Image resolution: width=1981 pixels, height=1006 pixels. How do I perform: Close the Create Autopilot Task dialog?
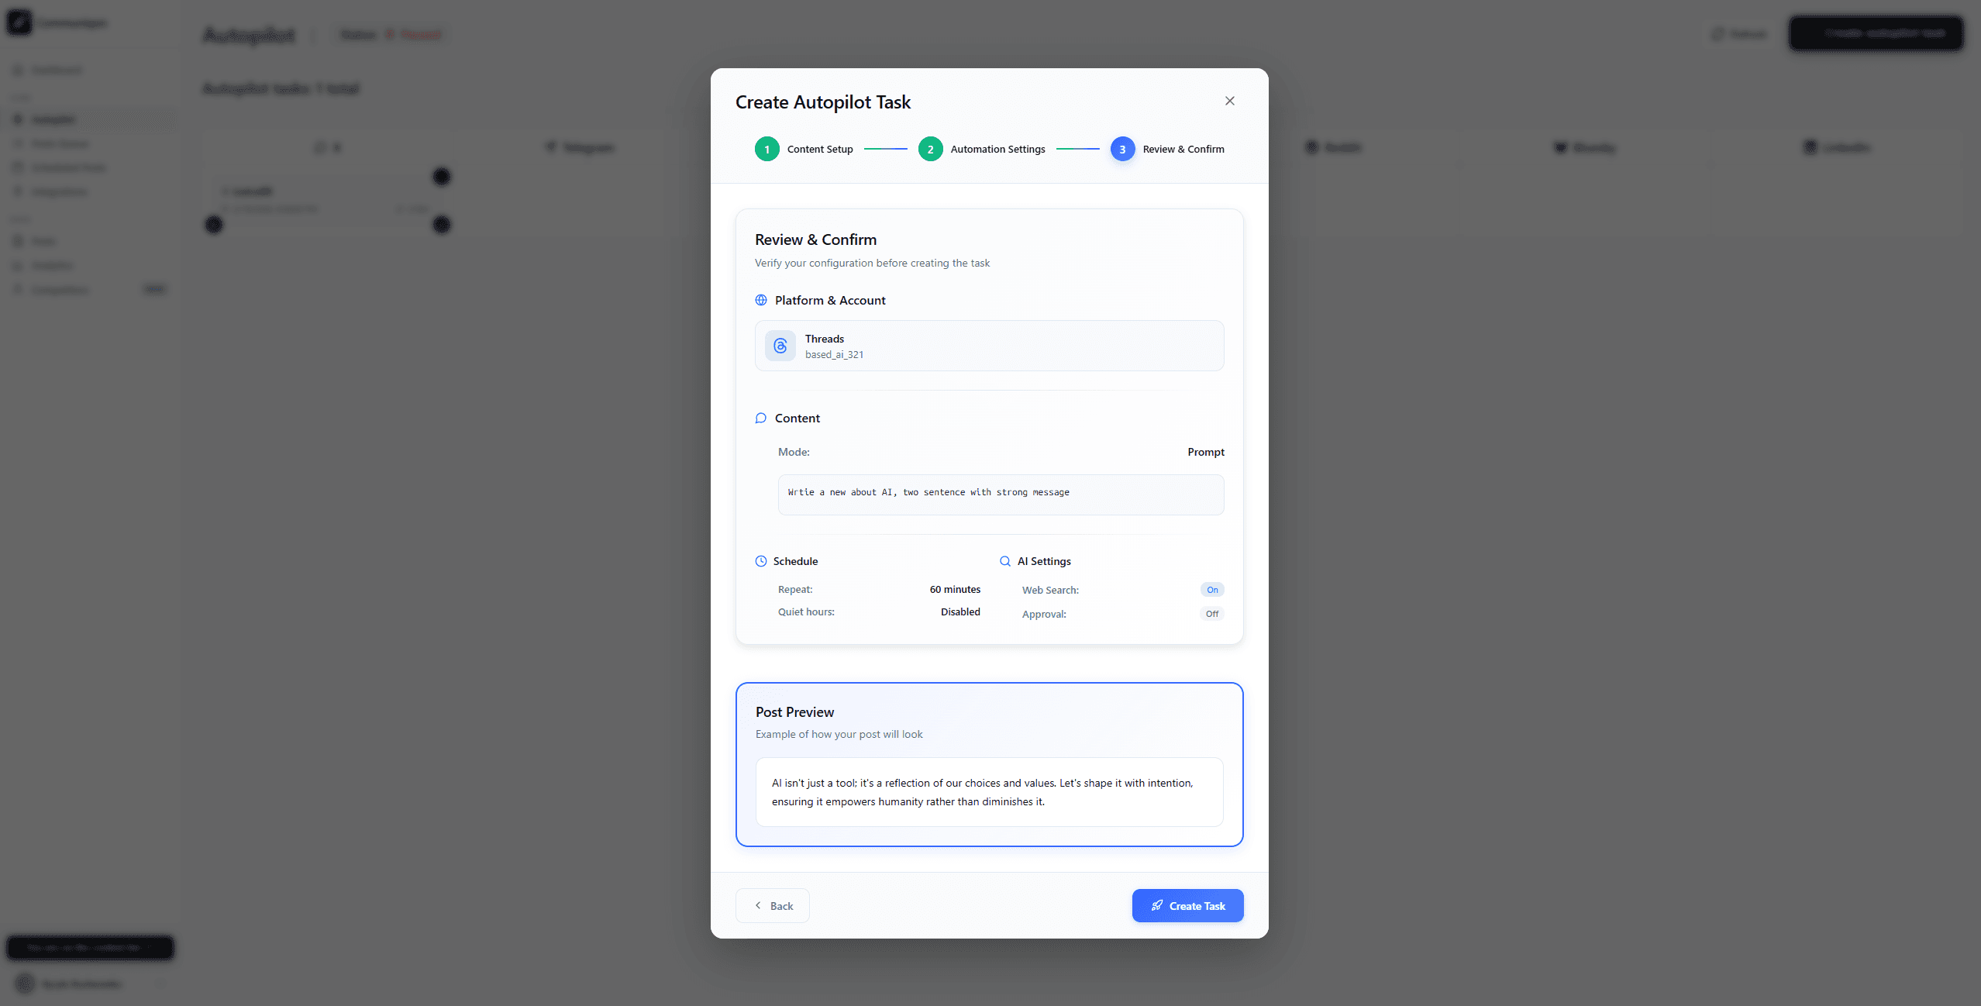pyautogui.click(x=1229, y=101)
